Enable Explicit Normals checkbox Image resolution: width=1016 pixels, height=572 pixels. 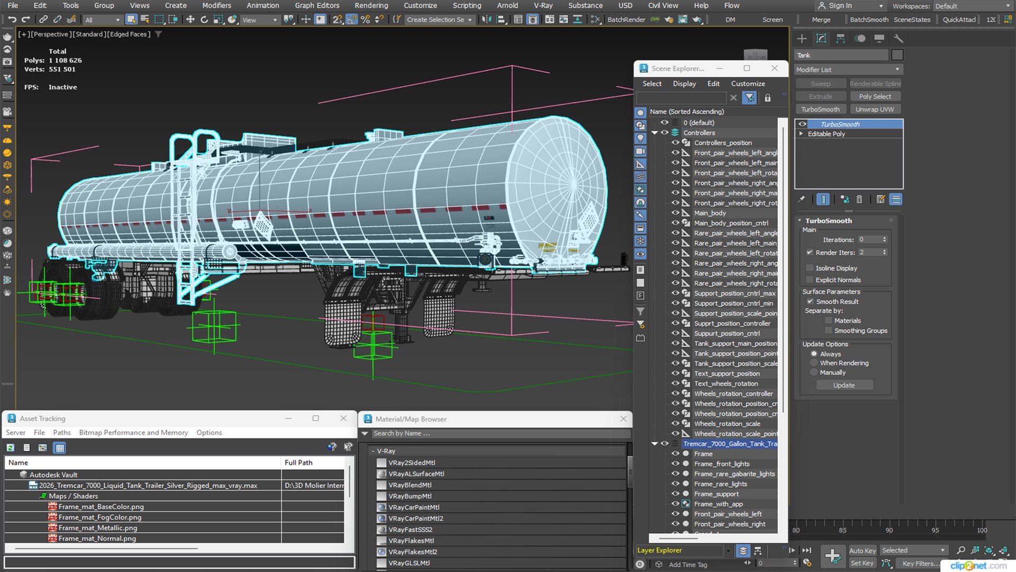[x=810, y=280]
